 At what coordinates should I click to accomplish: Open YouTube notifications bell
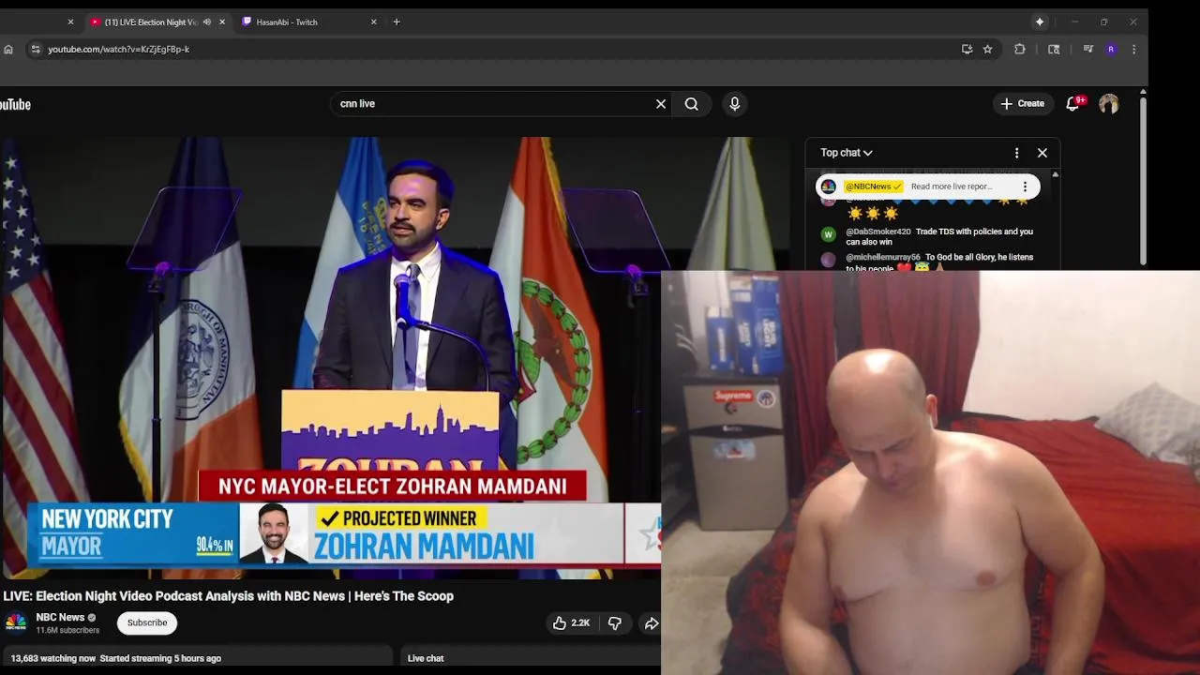tap(1074, 104)
